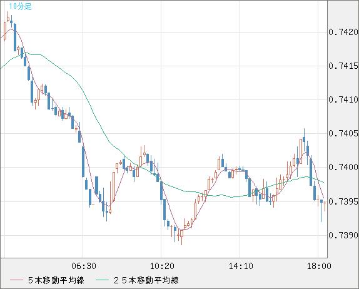Click the 06:30 time axis label
Viewport: 359px width, 289px height.
(x=84, y=266)
